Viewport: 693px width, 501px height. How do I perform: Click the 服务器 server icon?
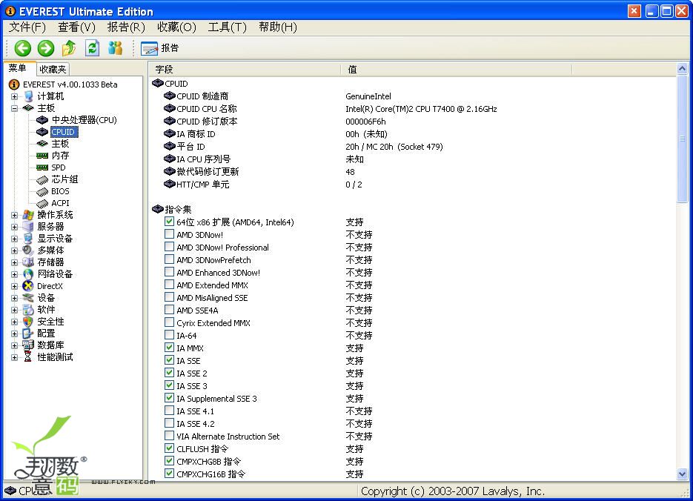(28, 227)
